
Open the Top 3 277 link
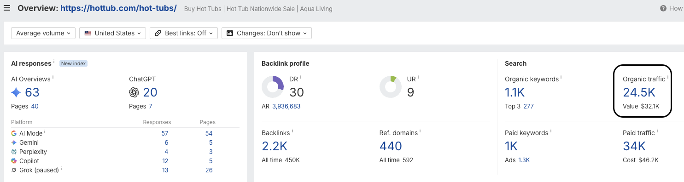(x=528, y=106)
